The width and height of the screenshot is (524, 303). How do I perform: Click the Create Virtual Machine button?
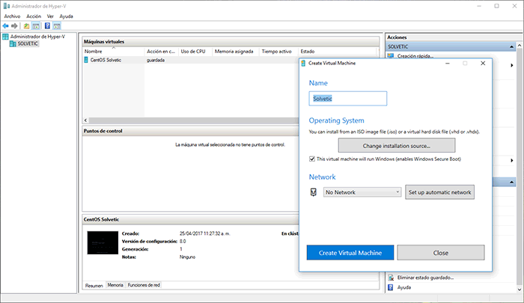350,253
